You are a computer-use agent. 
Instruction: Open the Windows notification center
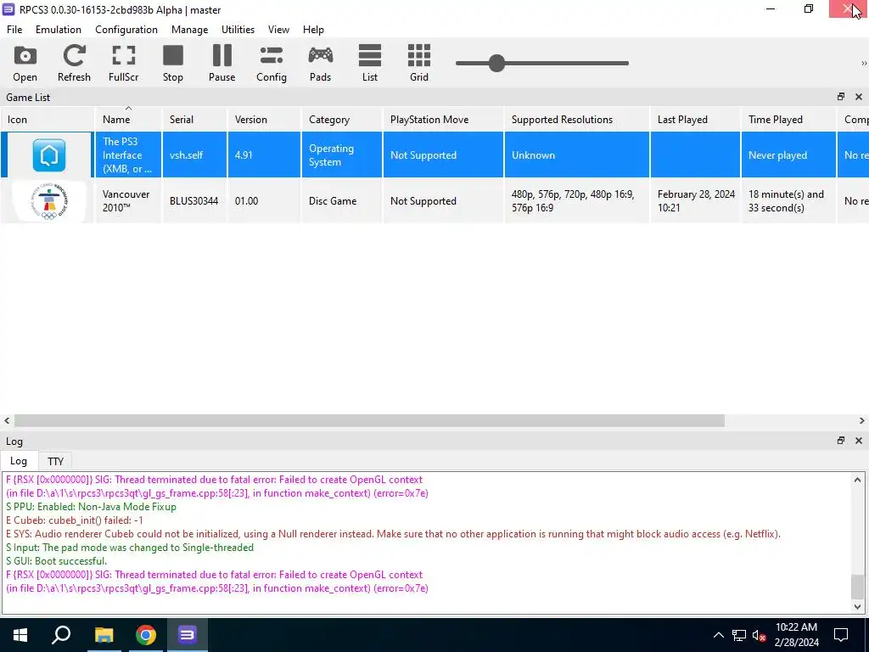(841, 635)
